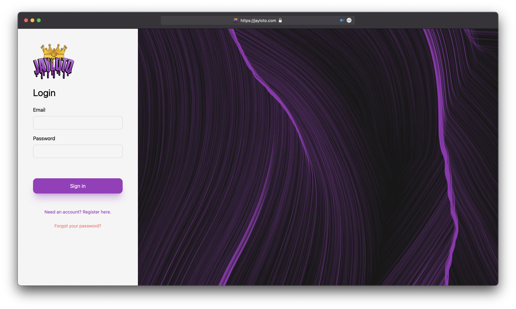Open the 'Need an account? Register here.' link

click(78, 212)
